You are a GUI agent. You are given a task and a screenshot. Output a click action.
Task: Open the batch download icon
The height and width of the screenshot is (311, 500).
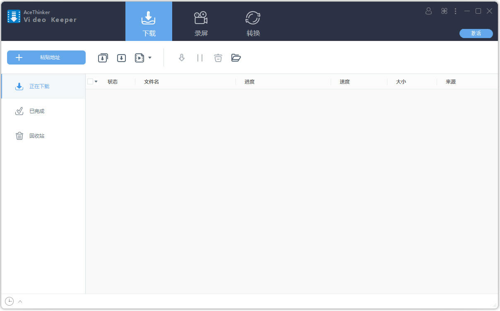coord(103,57)
